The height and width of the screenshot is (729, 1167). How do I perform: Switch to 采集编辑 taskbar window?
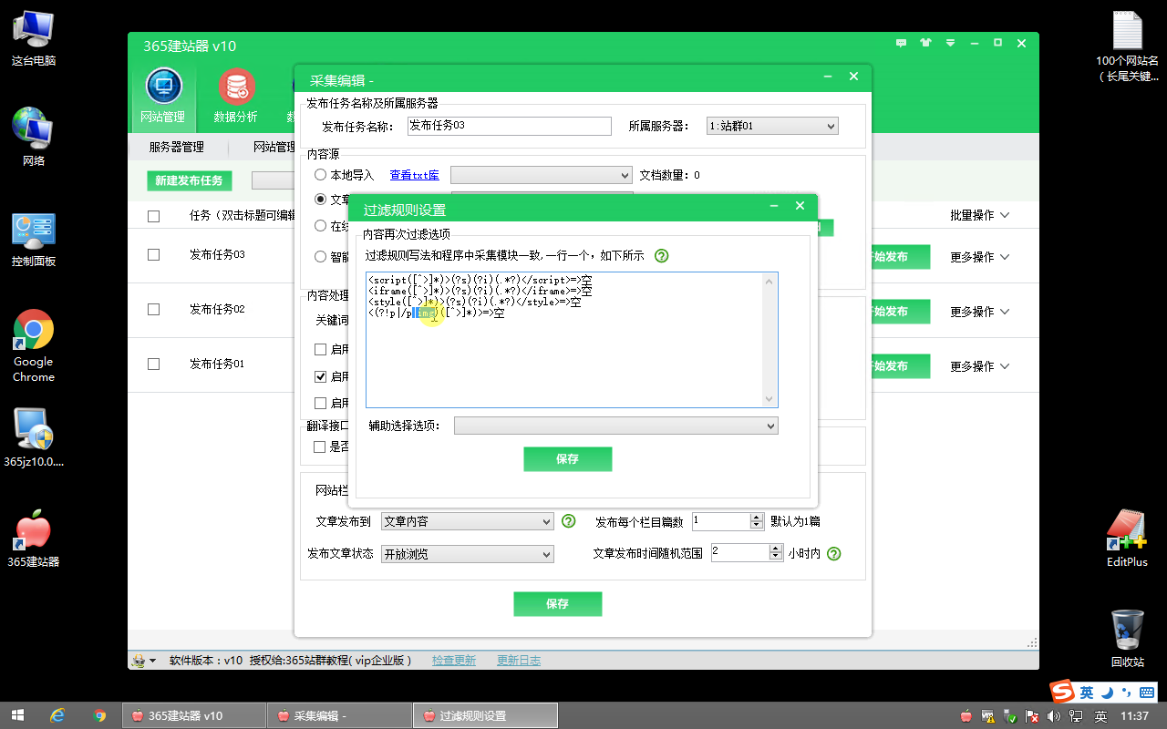coord(338,716)
